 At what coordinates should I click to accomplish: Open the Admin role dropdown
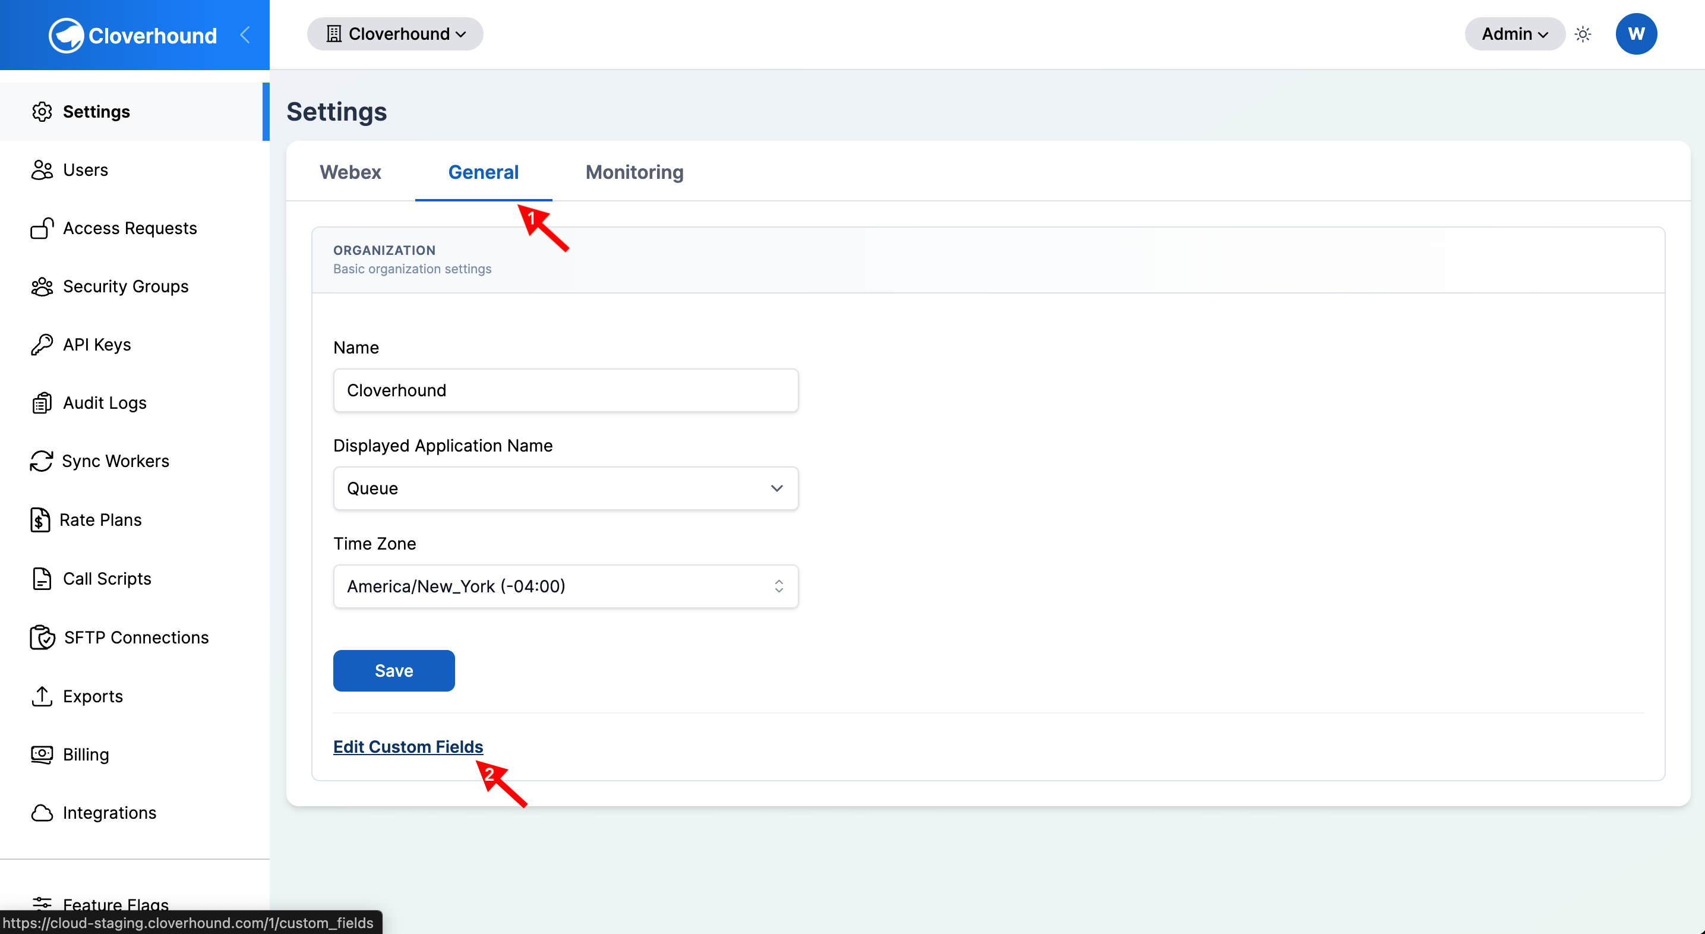(1514, 34)
